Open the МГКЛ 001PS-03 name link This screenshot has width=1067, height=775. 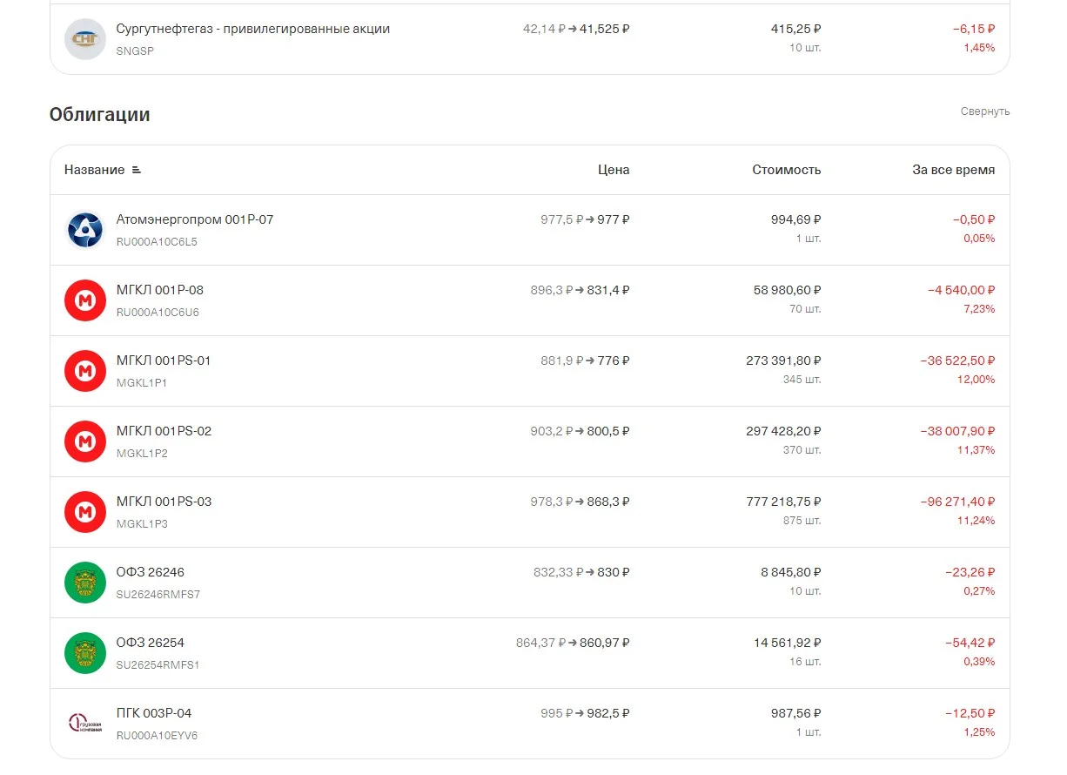(164, 502)
